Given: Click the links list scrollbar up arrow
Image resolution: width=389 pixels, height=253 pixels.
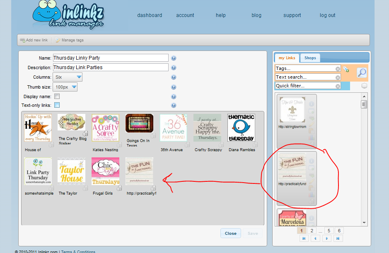Looking at the screenshot, I should [x=364, y=96].
